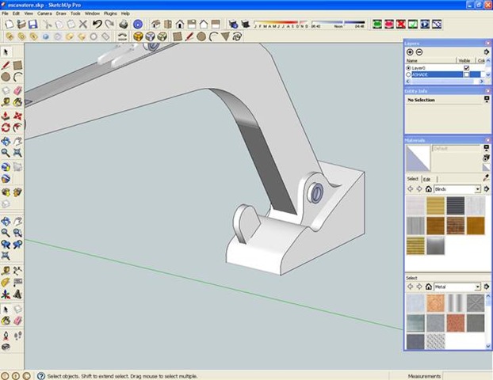Switch to the Edit tab in Materials
The height and width of the screenshot is (380, 493).
click(426, 179)
